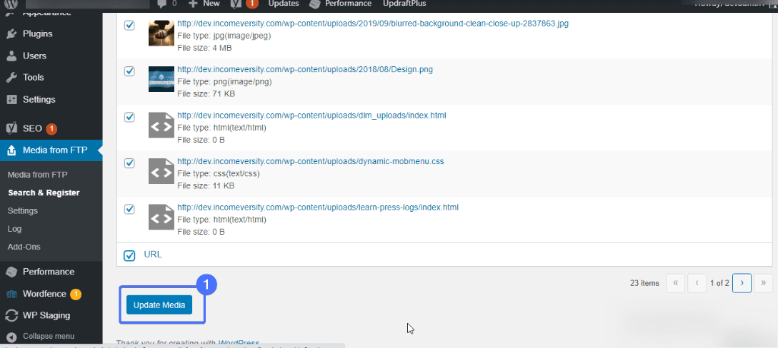
Task: Open the Yoast SEO admin bar icon
Action: click(236, 4)
